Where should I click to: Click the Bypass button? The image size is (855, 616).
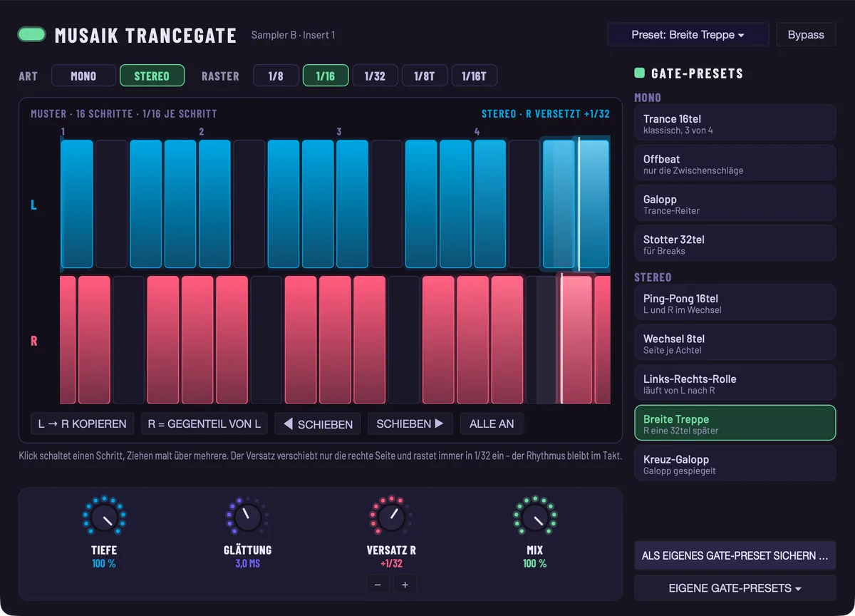pyautogui.click(x=806, y=34)
